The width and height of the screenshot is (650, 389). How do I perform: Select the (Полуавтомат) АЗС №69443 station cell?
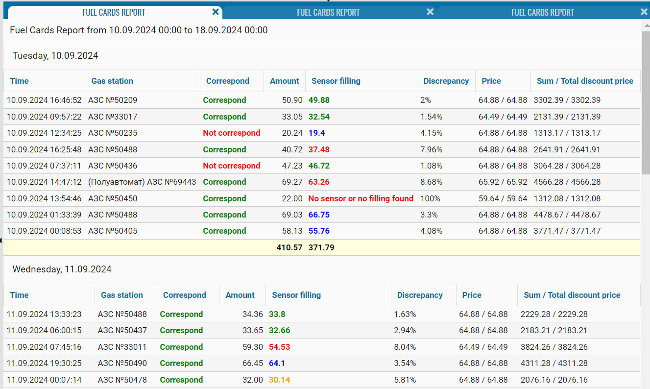coord(142,182)
